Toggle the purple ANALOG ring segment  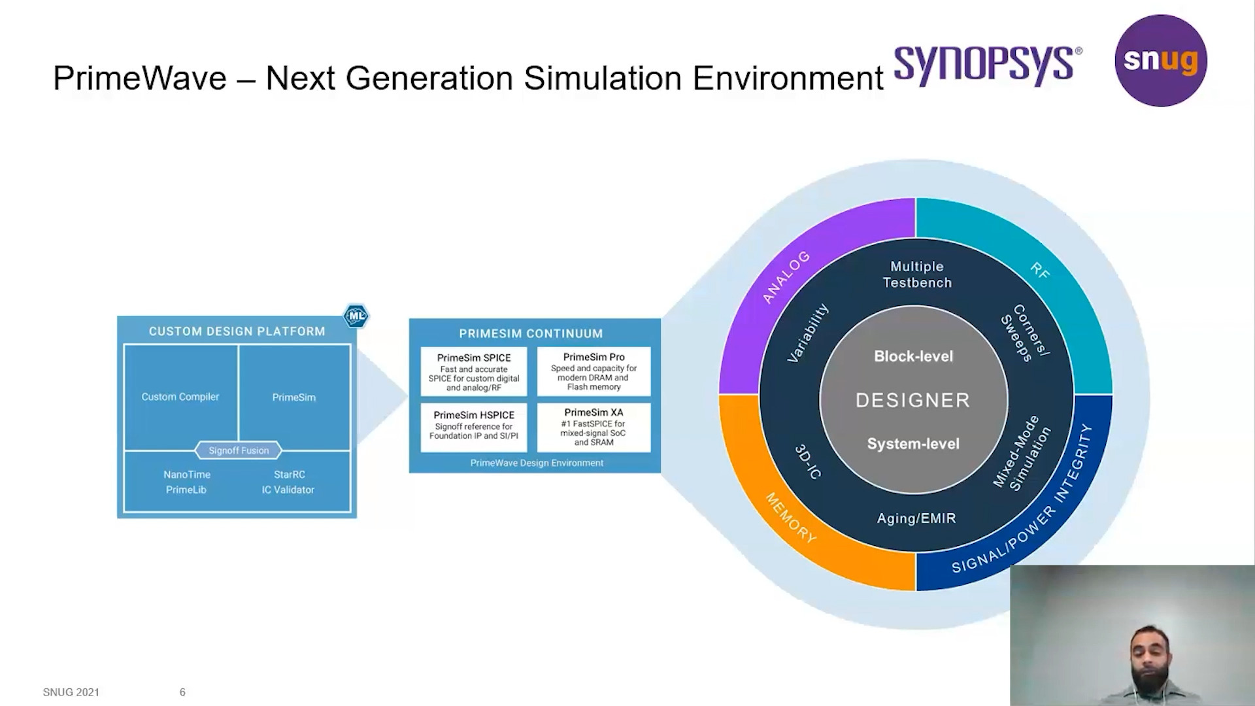pos(784,275)
